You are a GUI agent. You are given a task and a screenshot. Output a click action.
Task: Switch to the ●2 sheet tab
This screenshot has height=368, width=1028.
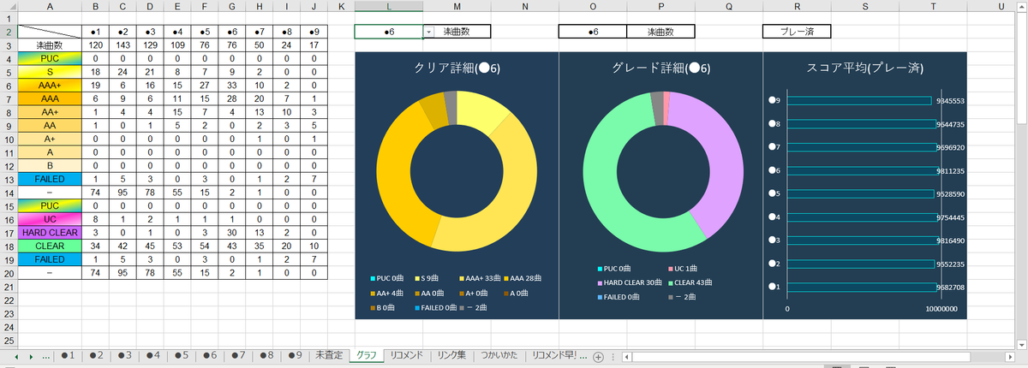[x=95, y=356]
